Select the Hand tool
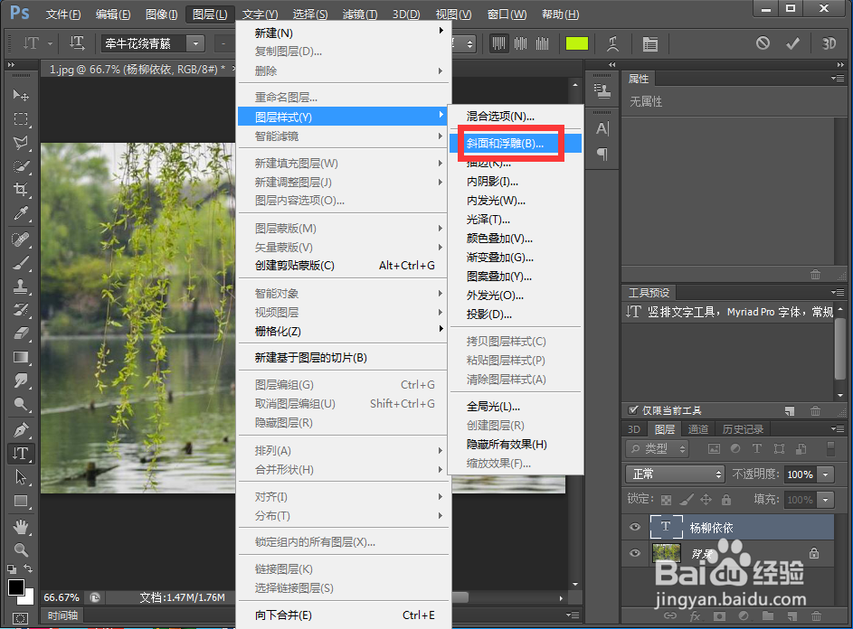 (20, 526)
